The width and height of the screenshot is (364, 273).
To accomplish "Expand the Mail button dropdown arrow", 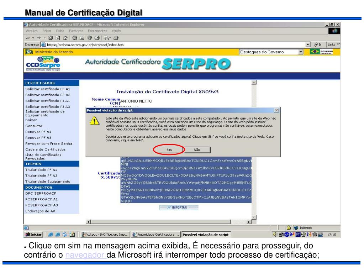I will 110,38.
